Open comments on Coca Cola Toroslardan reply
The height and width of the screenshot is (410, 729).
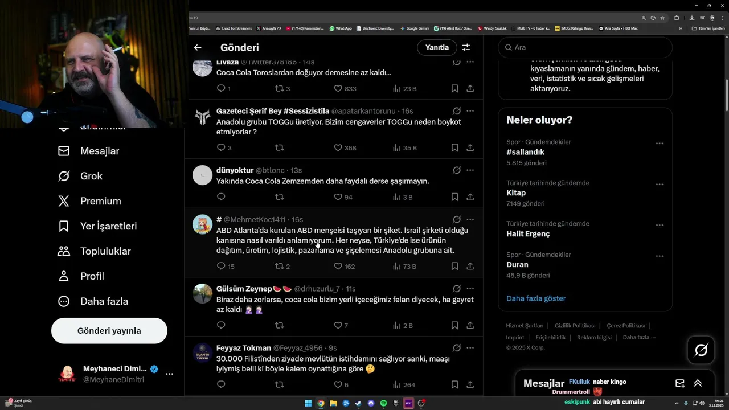click(223, 89)
